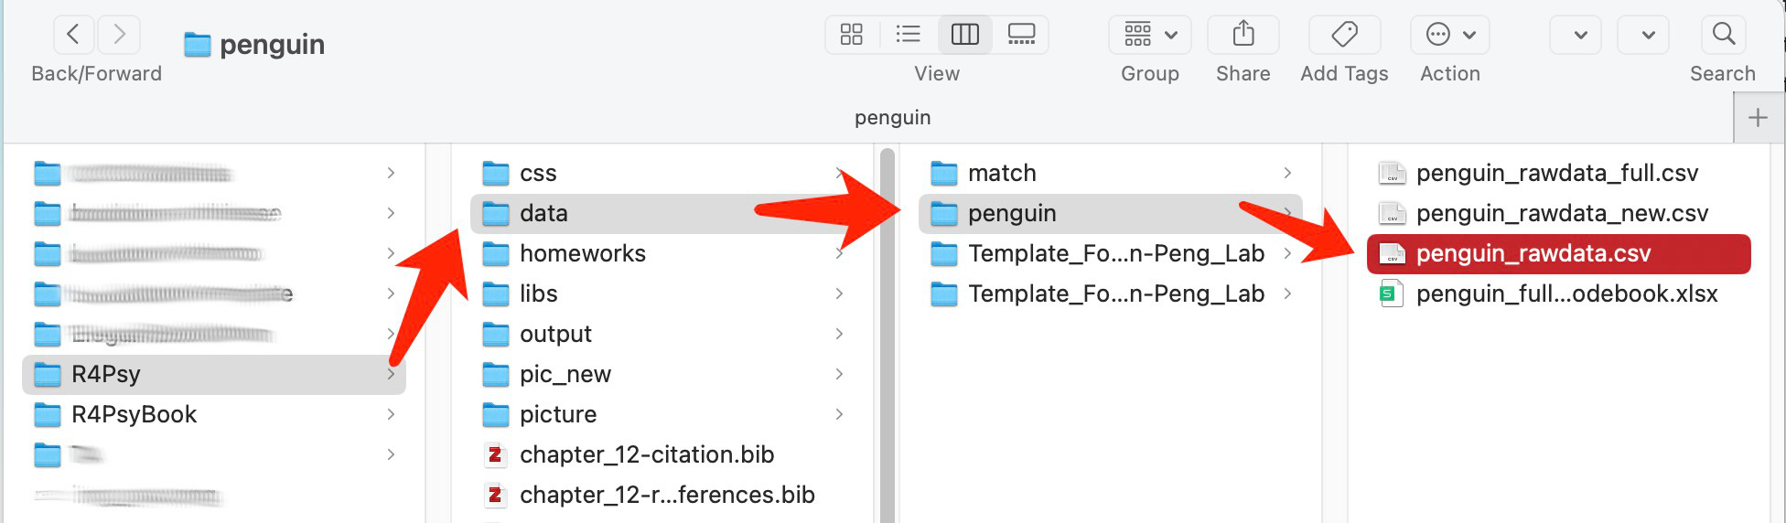Open the Search magnifier
The image size is (1786, 523).
pyautogui.click(x=1723, y=35)
